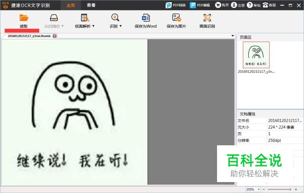Click the 注册 user icon
Screen dimensions: 304x193
click(234, 5)
